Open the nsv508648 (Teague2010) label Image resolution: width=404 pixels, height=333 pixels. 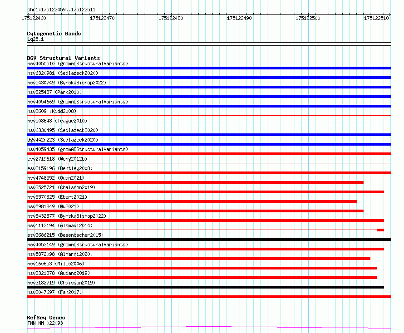point(57,121)
